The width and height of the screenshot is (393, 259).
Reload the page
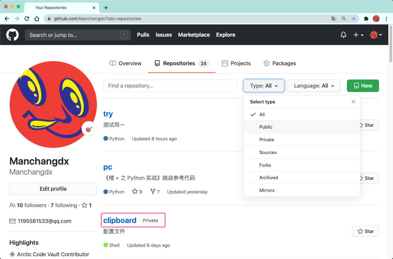pyautogui.click(x=27, y=19)
